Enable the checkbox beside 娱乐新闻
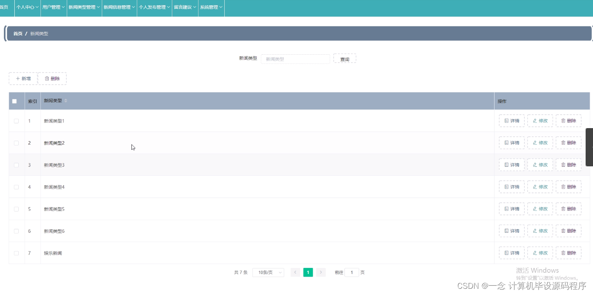 [16, 253]
